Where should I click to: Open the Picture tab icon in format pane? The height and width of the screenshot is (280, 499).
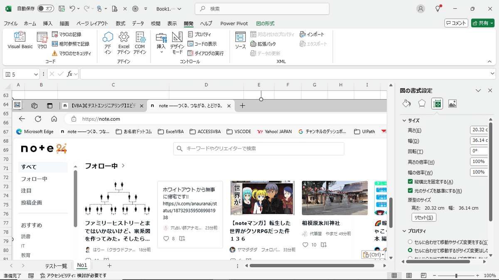click(452, 103)
